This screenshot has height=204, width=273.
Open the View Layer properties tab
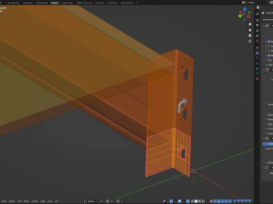pyautogui.click(x=257, y=31)
